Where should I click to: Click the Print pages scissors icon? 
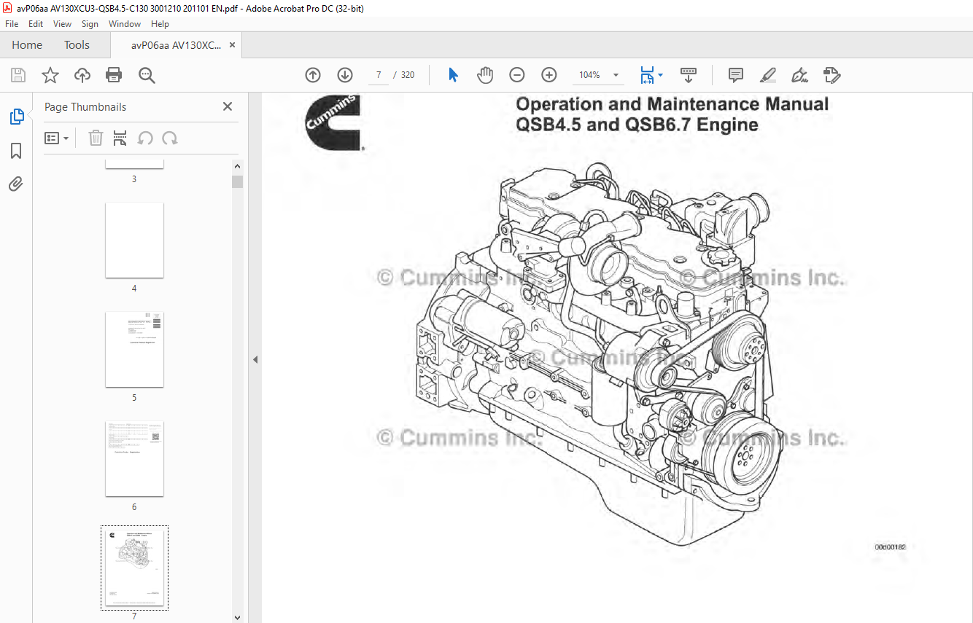(x=120, y=138)
